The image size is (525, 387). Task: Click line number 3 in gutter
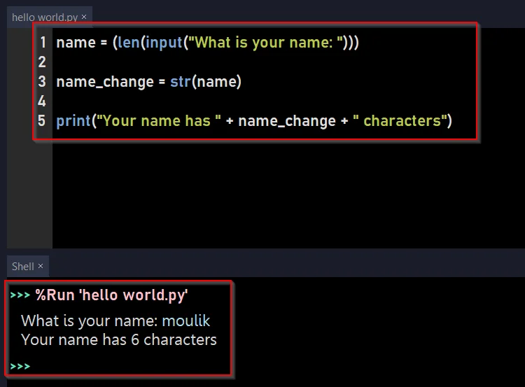coord(42,81)
